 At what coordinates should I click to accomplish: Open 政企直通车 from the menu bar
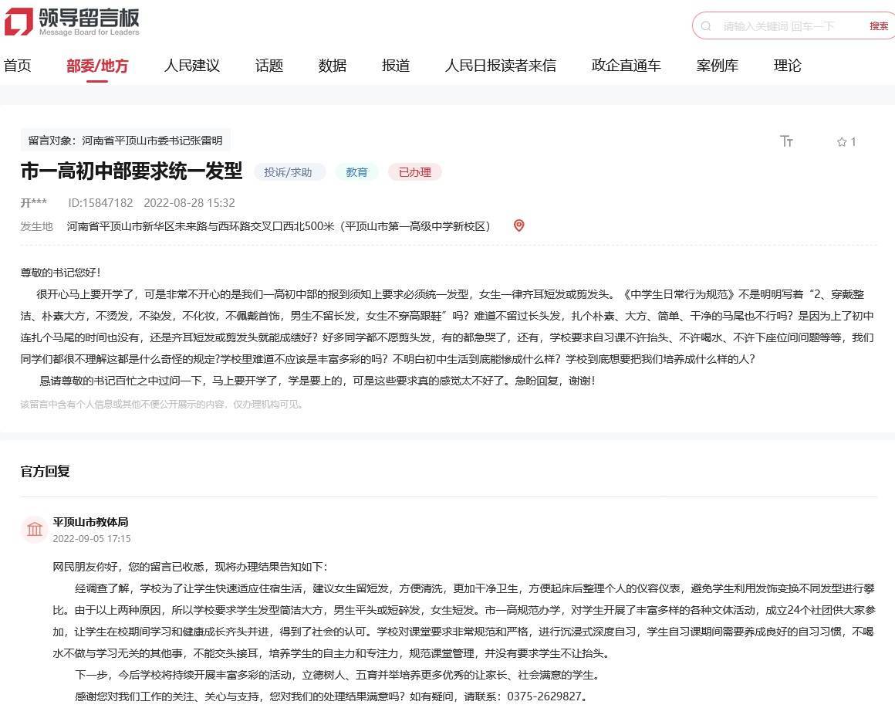625,66
